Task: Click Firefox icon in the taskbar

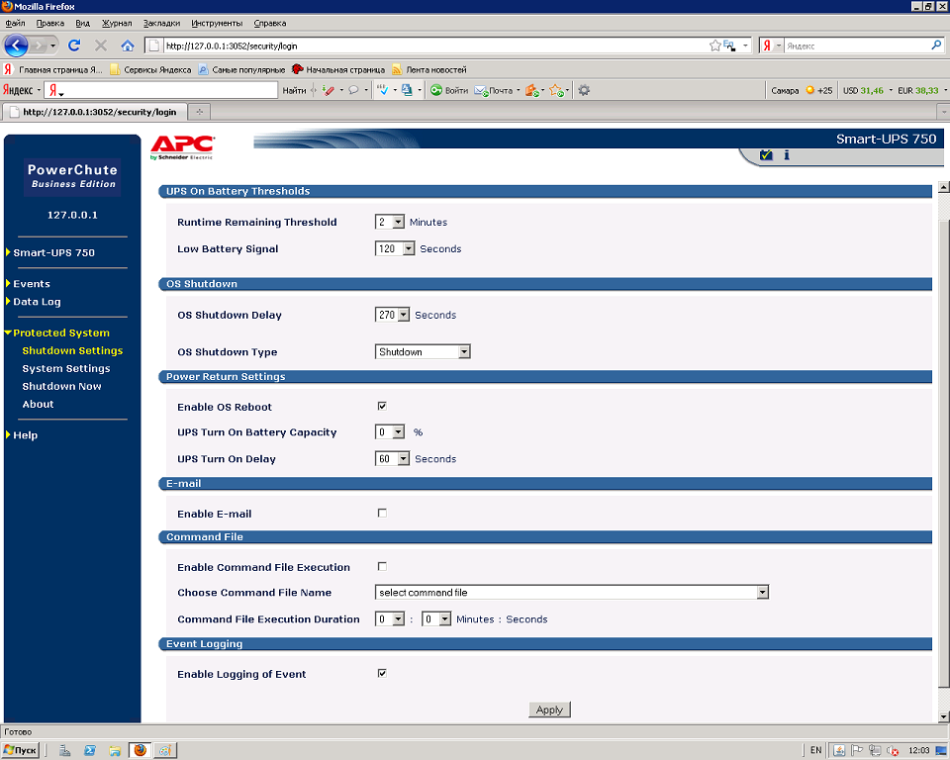Action: [140, 750]
